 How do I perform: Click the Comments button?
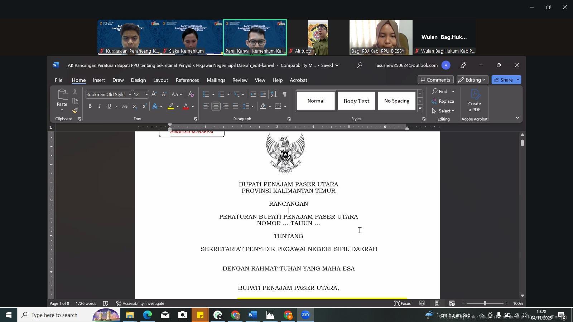coord(435,80)
